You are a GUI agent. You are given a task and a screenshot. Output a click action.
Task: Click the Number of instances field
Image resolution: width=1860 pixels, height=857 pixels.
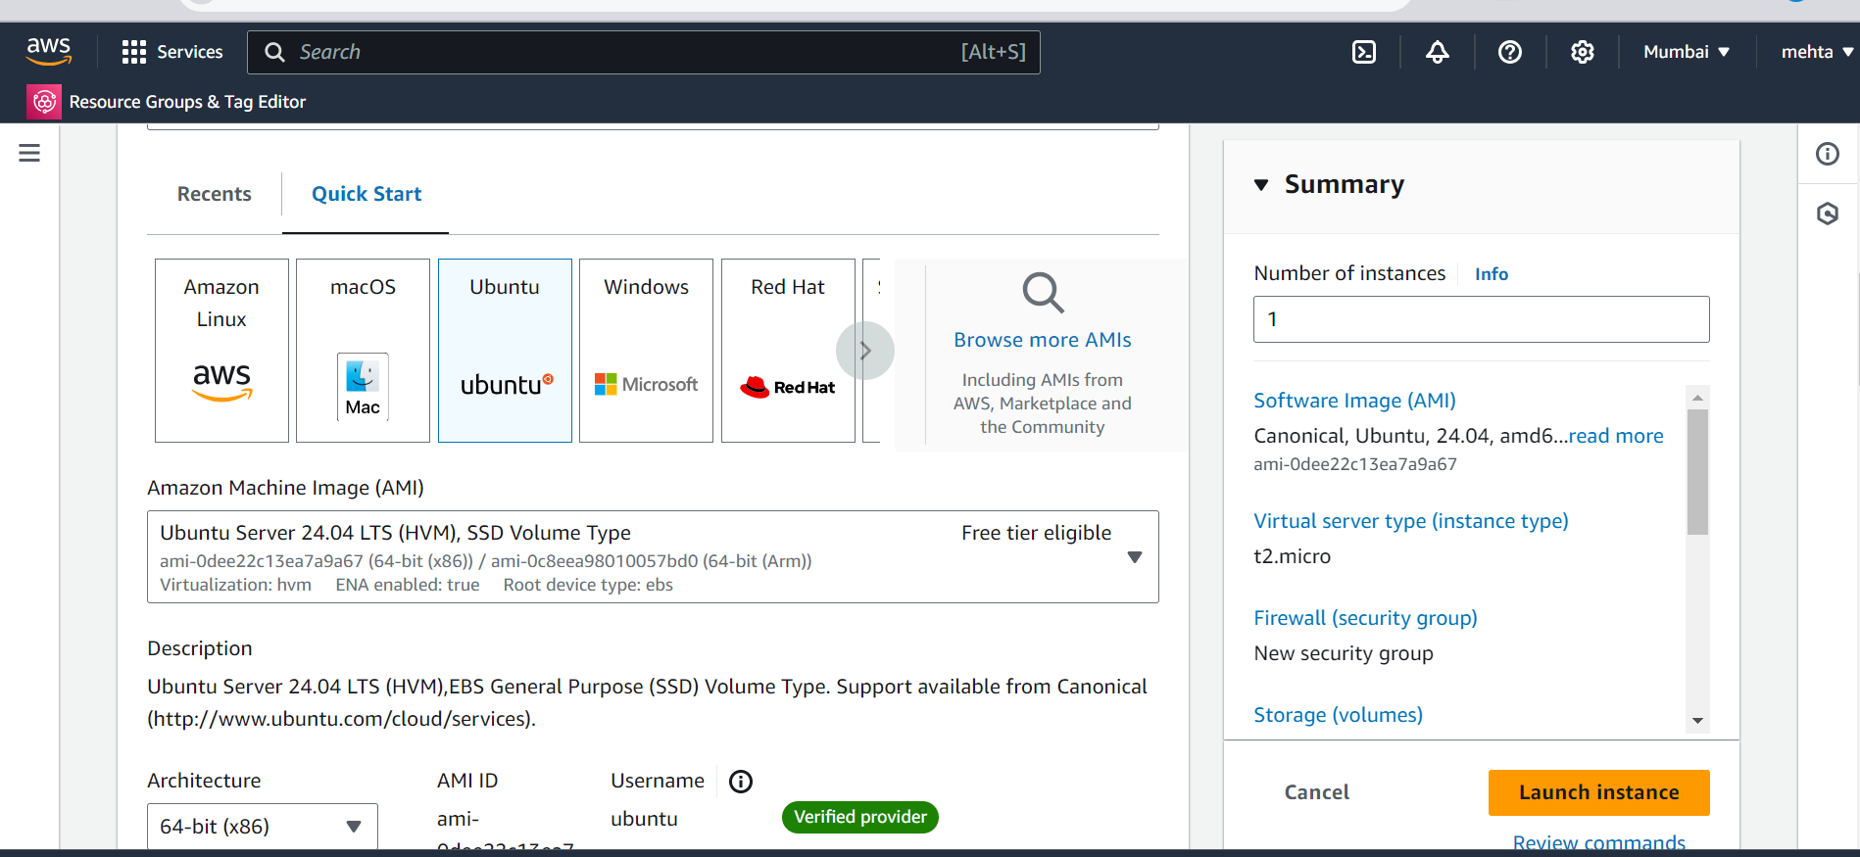pos(1481,319)
